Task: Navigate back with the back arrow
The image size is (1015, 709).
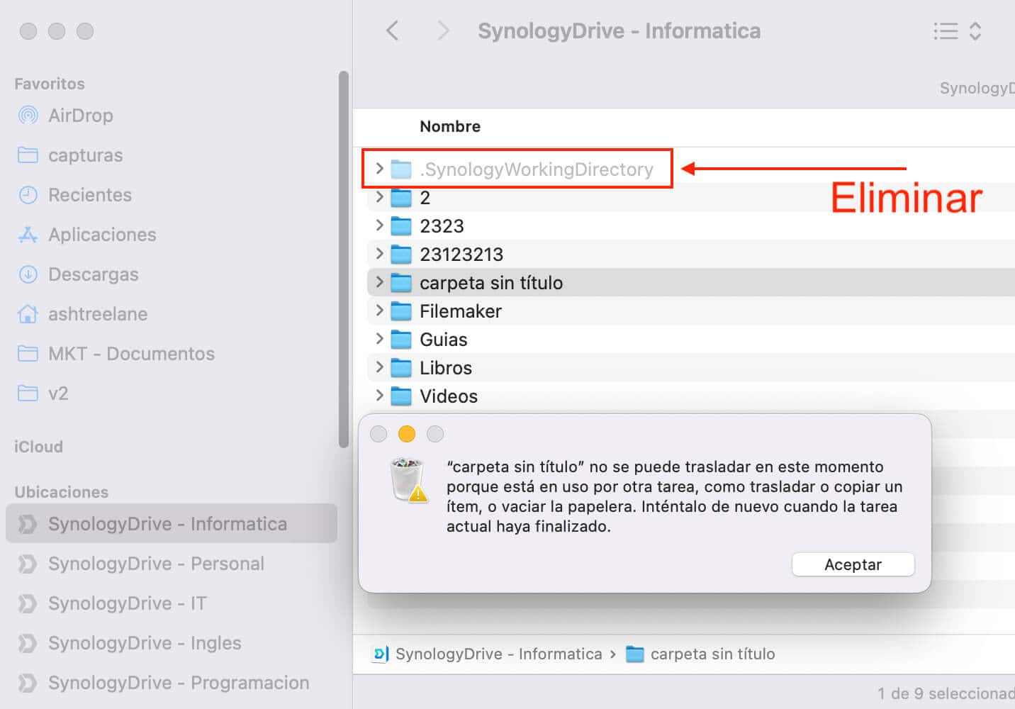Action: pyautogui.click(x=392, y=31)
